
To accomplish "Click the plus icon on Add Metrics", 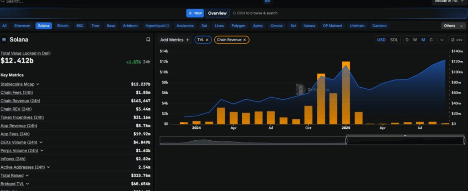I will 187,40.
